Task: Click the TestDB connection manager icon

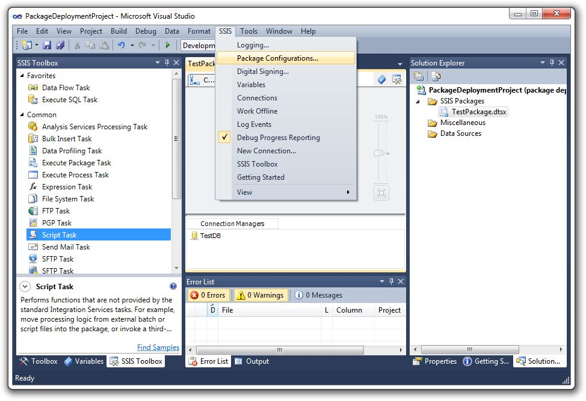Action: click(194, 236)
